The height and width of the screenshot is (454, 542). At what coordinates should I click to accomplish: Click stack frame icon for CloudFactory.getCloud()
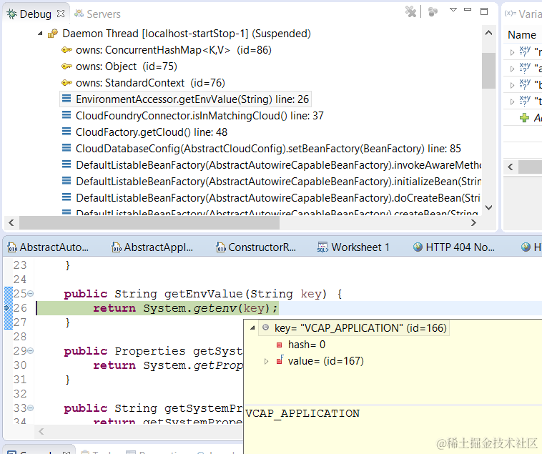[x=66, y=132]
